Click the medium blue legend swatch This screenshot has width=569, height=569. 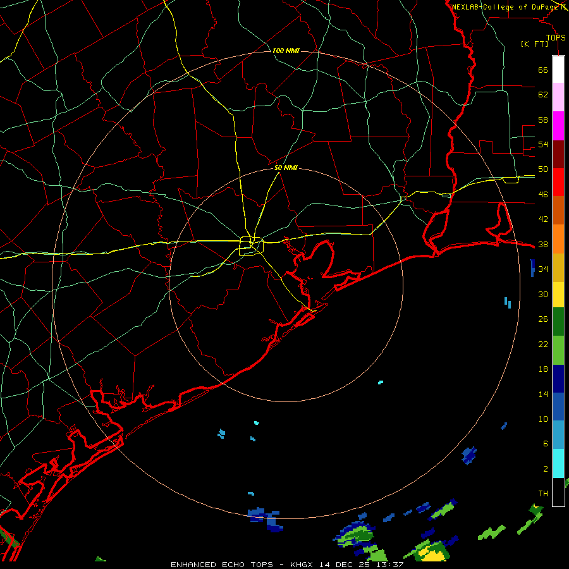pyautogui.click(x=558, y=407)
